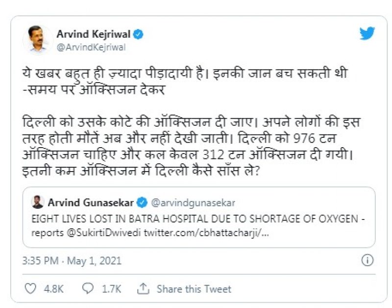Viewport: 392px width, 308px height.
Task: Click the Share this Tweet label
Action: [x=194, y=289]
